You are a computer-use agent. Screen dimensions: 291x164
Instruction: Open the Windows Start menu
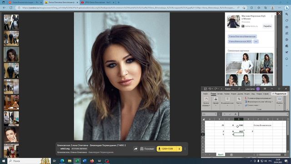tap(4, 161)
